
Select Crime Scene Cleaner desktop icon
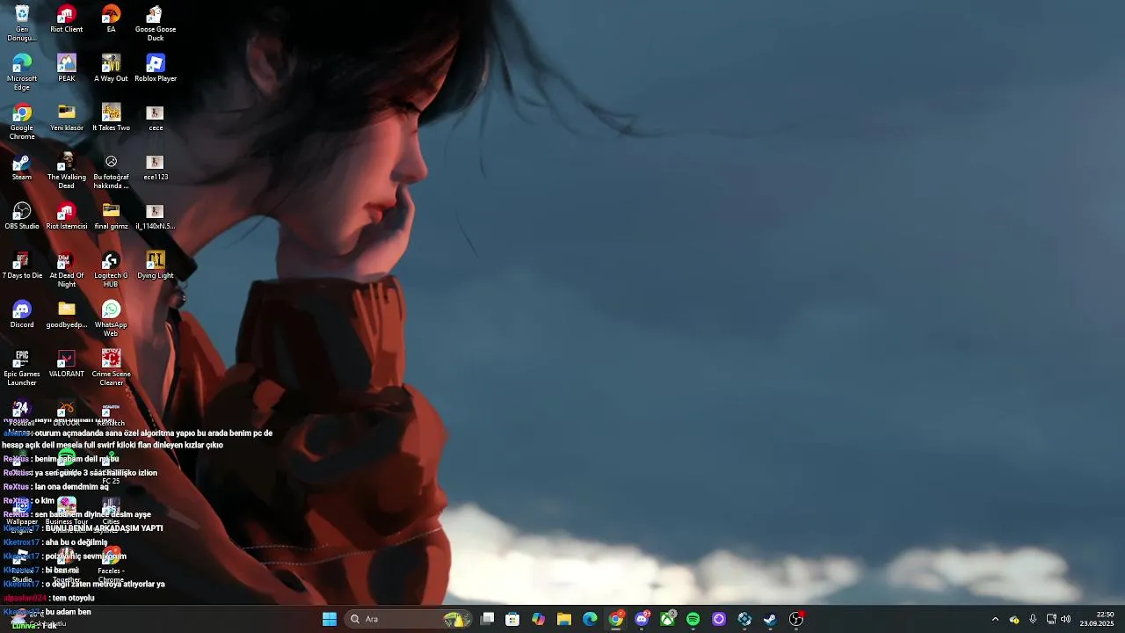tap(111, 368)
